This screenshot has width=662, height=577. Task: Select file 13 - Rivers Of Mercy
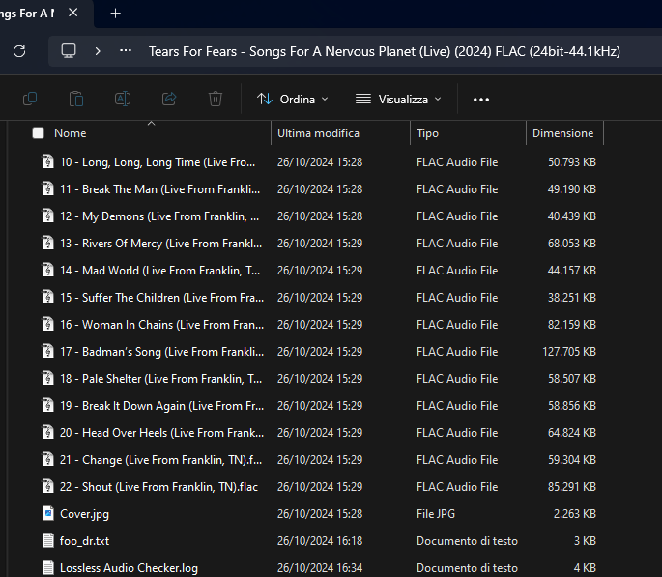[160, 244]
